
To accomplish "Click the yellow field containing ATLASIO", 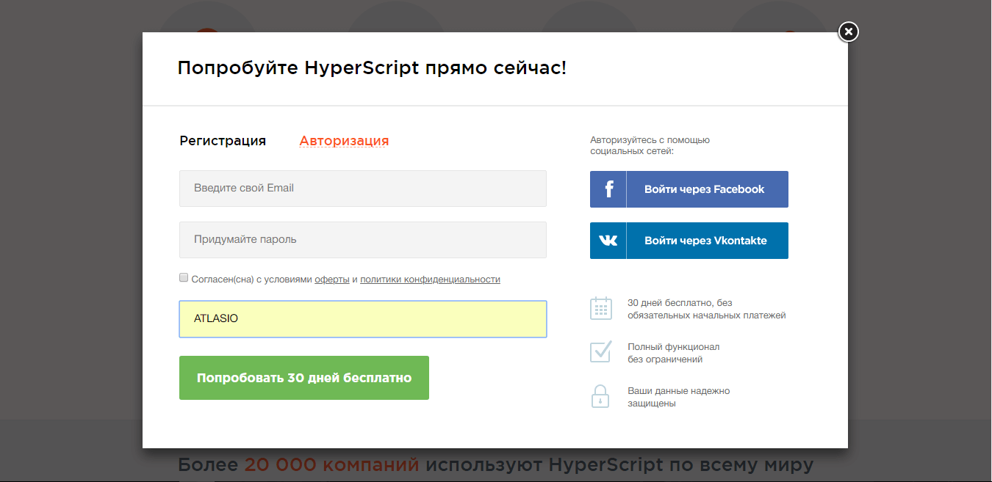I will point(362,319).
